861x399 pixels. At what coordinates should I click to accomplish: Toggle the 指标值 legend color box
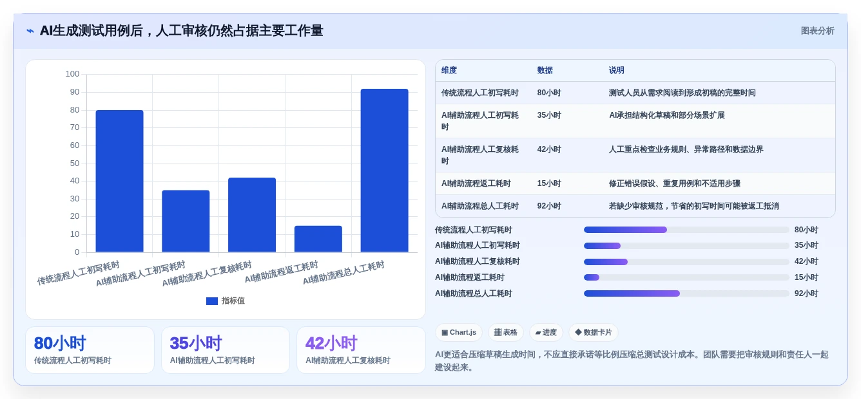click(212, 301)
